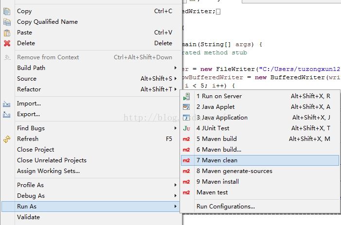
Task: Click the Copy icon in context menu
Action: 7,11
